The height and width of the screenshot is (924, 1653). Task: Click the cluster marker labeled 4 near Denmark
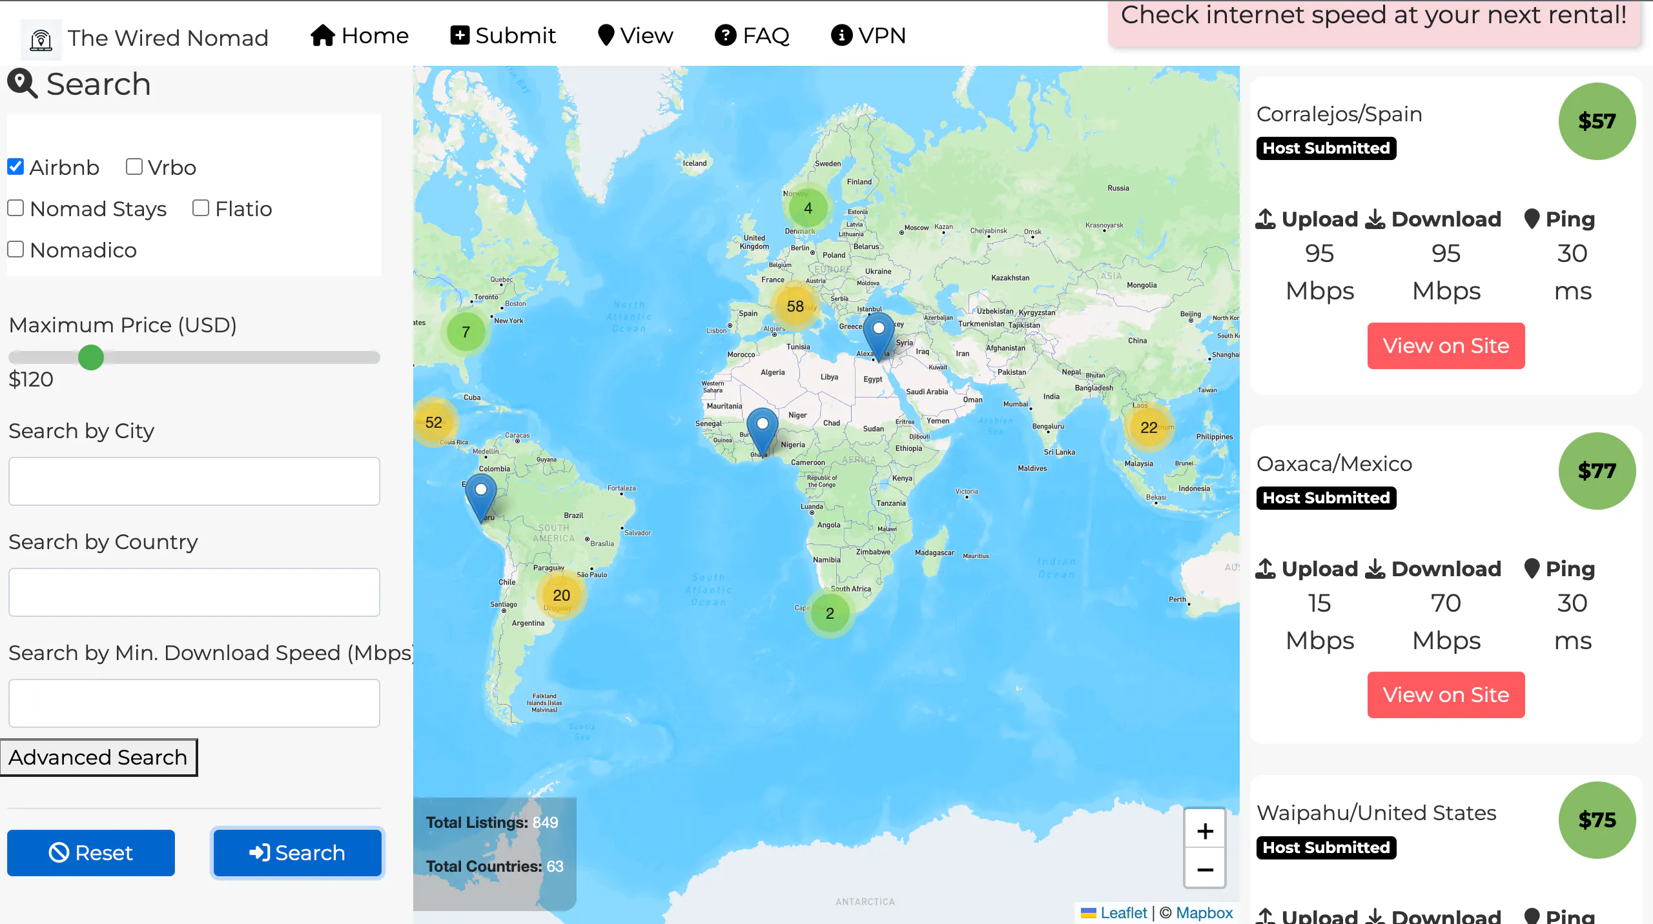(808, 208)
